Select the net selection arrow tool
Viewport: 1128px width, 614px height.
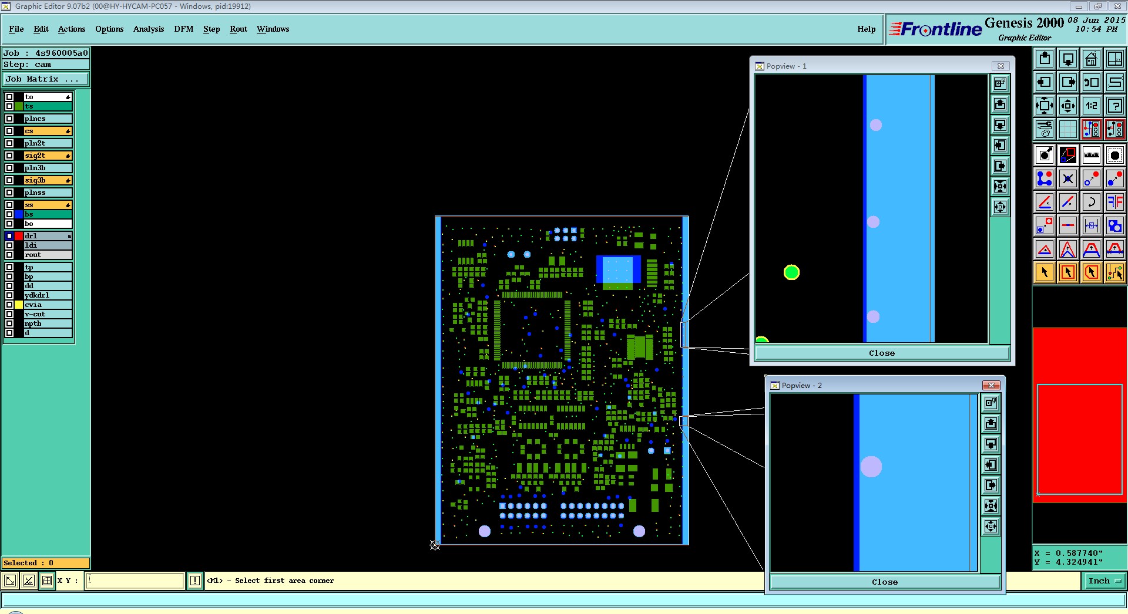coord(1115,272)
